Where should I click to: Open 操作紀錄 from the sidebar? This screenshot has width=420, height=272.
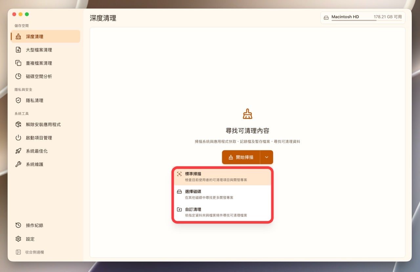tap(45, 225)
